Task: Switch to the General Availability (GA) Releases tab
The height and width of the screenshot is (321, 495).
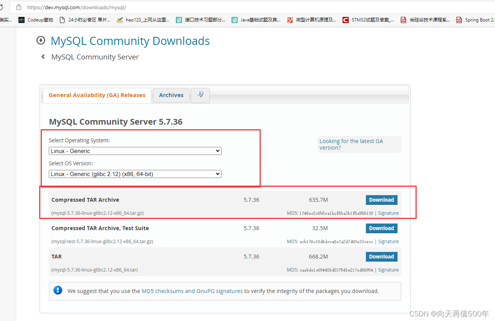Action: (x=97, y=95)
